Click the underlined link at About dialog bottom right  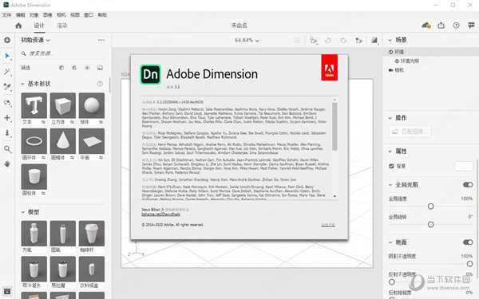click(328, 225)
